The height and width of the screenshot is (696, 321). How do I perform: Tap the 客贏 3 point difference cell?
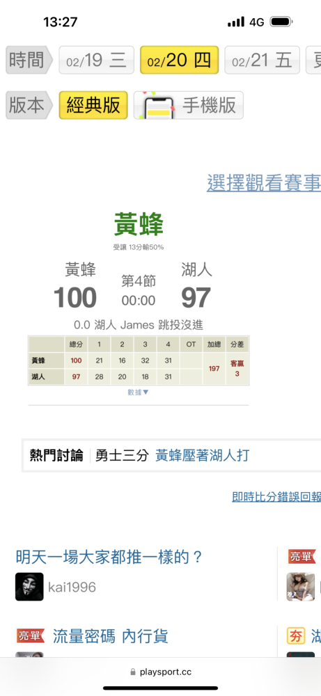click(237, 368)
